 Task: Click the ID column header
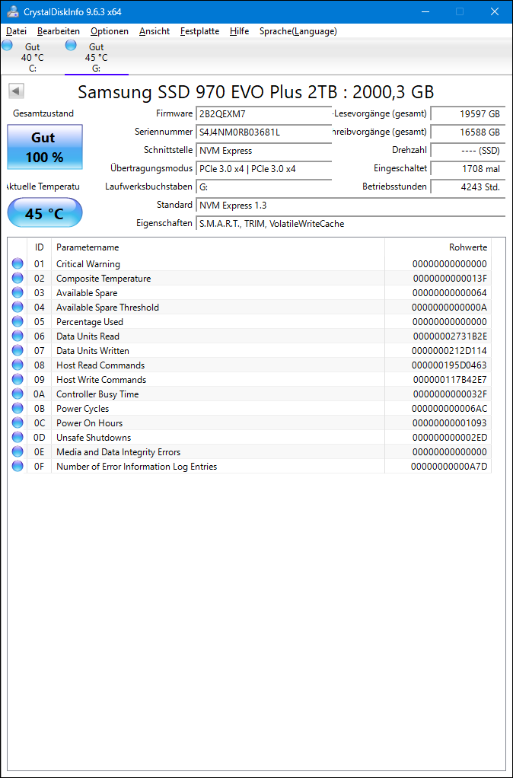pos(39,247)
